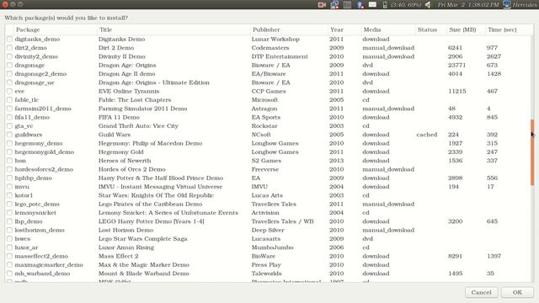Viewport: 539px width, 303px height.
Task: Click publisher "Freeverse"
Action: (x=265, y=169)
